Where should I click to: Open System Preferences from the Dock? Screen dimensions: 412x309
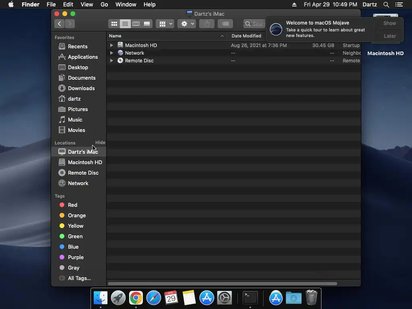[225, 298]
